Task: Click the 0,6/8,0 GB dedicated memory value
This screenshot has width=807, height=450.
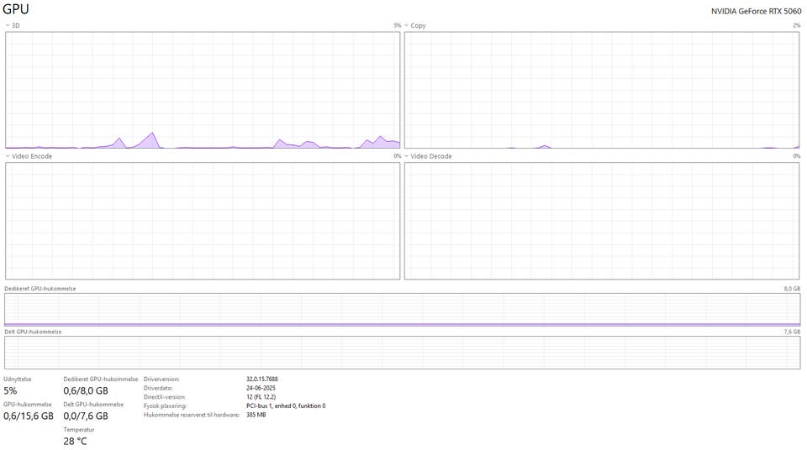Action: click(x=86, y=391)
